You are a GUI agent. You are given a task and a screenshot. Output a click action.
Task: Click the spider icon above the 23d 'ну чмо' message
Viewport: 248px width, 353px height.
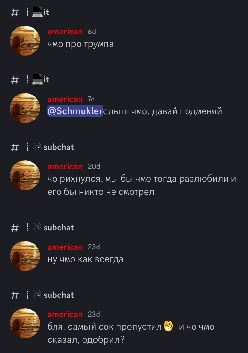click(x=37, y=228)
